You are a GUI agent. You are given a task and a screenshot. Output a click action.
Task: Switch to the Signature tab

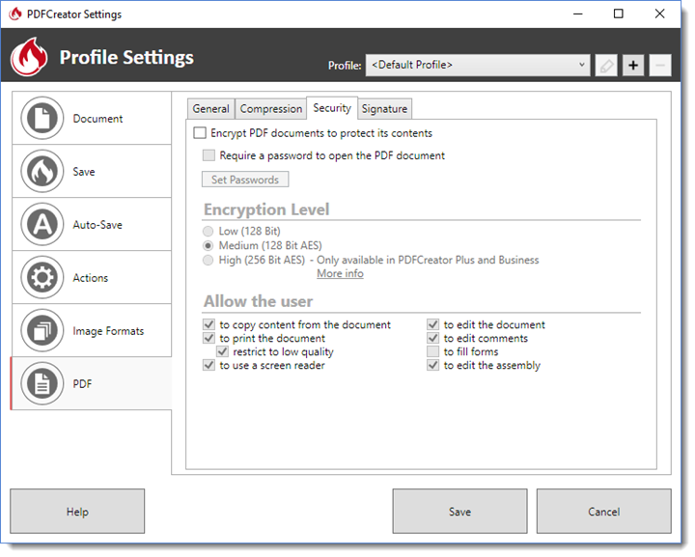pyautogui.click(x=384, y=108)
